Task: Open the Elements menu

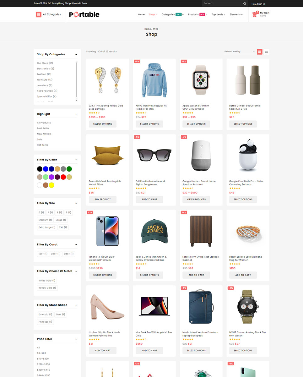Action: coord(236,14)
